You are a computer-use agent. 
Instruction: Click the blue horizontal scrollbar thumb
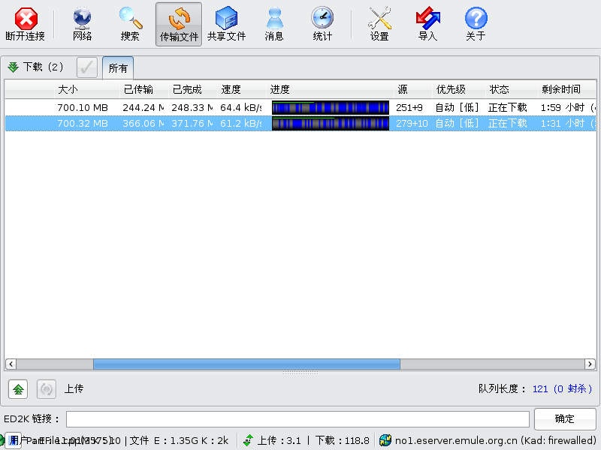click(x=246, y=364)
